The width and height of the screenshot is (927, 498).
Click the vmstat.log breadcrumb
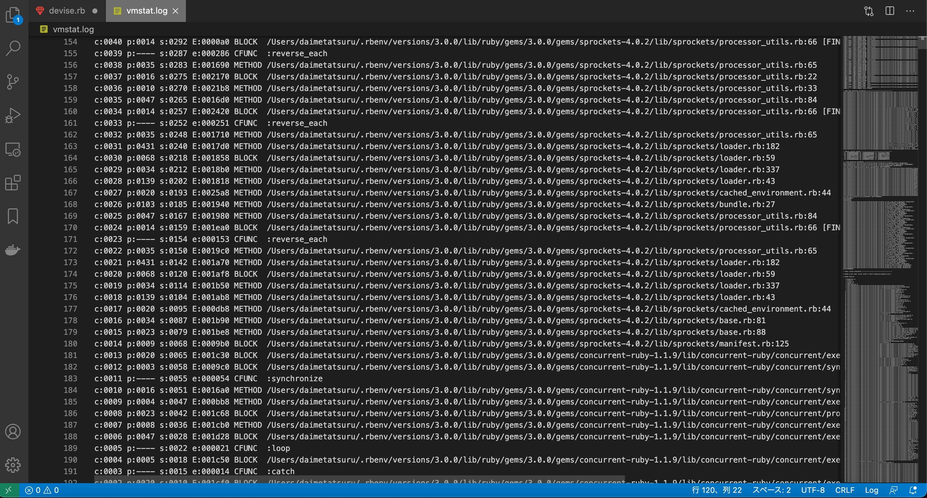point(73,29)
